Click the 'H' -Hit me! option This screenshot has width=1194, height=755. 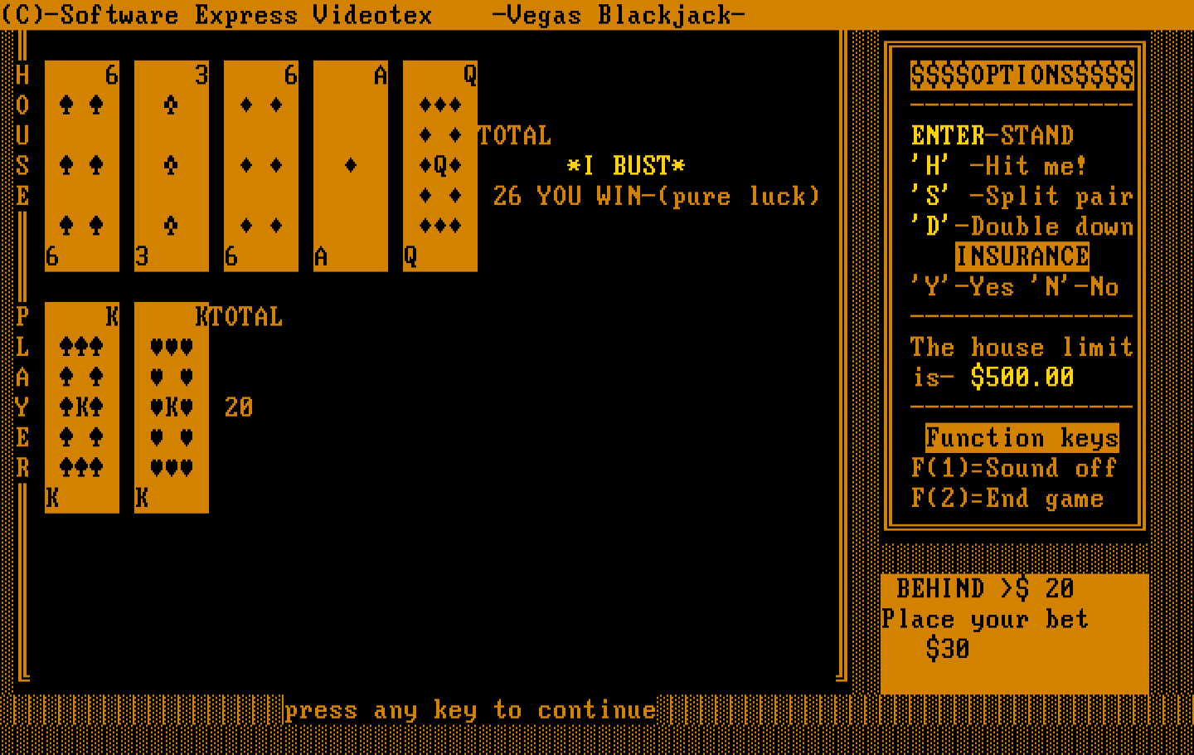tap(999, 166)
